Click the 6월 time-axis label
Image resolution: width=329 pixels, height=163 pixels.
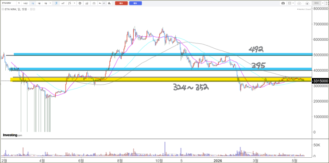[81, 160]
